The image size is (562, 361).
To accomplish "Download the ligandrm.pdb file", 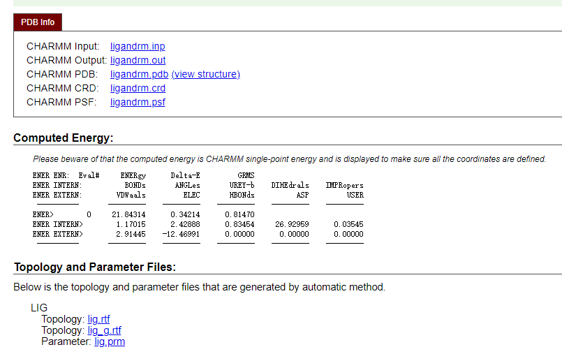I will coord(139,75).
